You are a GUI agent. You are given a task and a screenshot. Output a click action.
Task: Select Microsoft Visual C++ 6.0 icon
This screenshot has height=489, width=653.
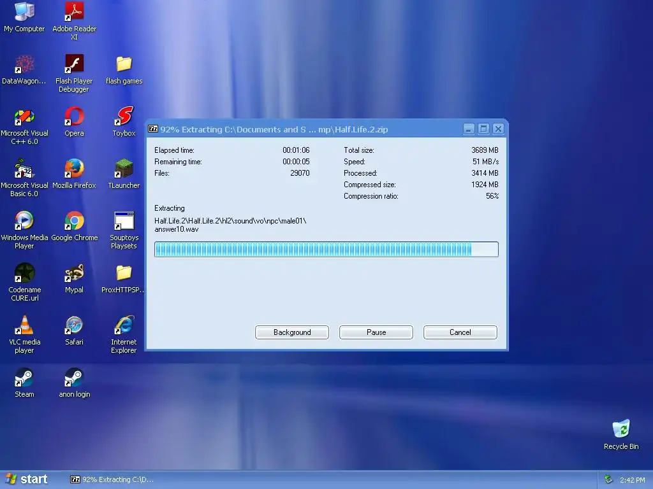tap(24, 125)
